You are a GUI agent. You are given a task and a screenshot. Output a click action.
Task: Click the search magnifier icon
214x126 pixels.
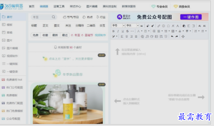point(53,17)
